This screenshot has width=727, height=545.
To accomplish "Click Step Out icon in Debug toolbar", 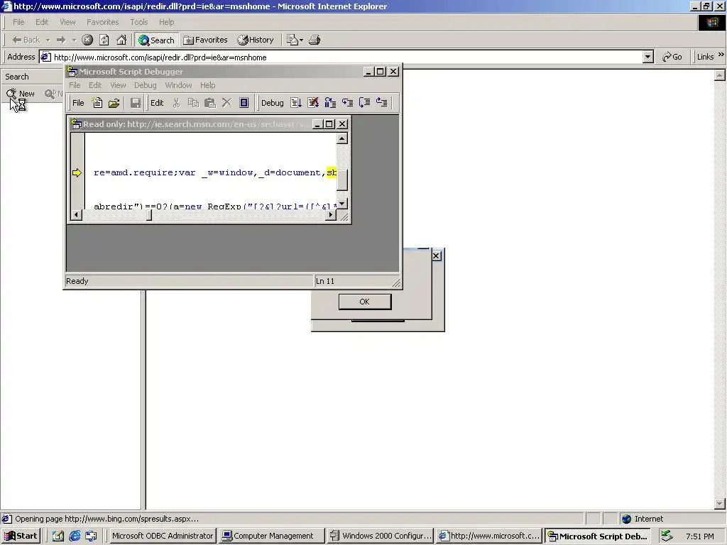I will [x=381, y=103].
